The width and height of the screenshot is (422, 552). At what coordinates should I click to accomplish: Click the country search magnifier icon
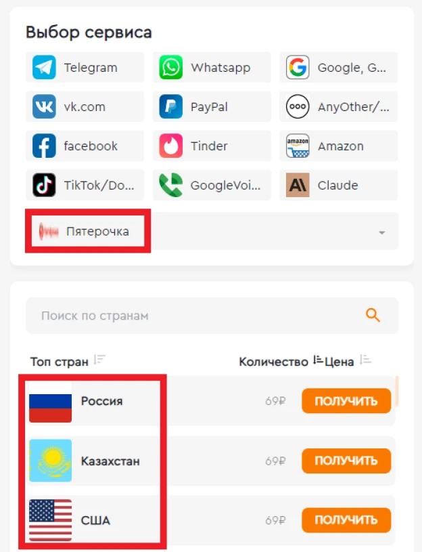(x=373, y=315)
